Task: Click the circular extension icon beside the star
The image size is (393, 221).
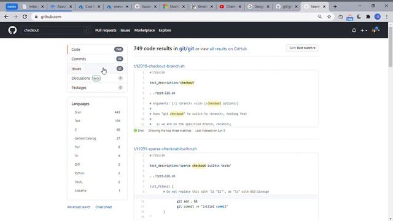Action: pyautogui.click(x=340, y=17)
